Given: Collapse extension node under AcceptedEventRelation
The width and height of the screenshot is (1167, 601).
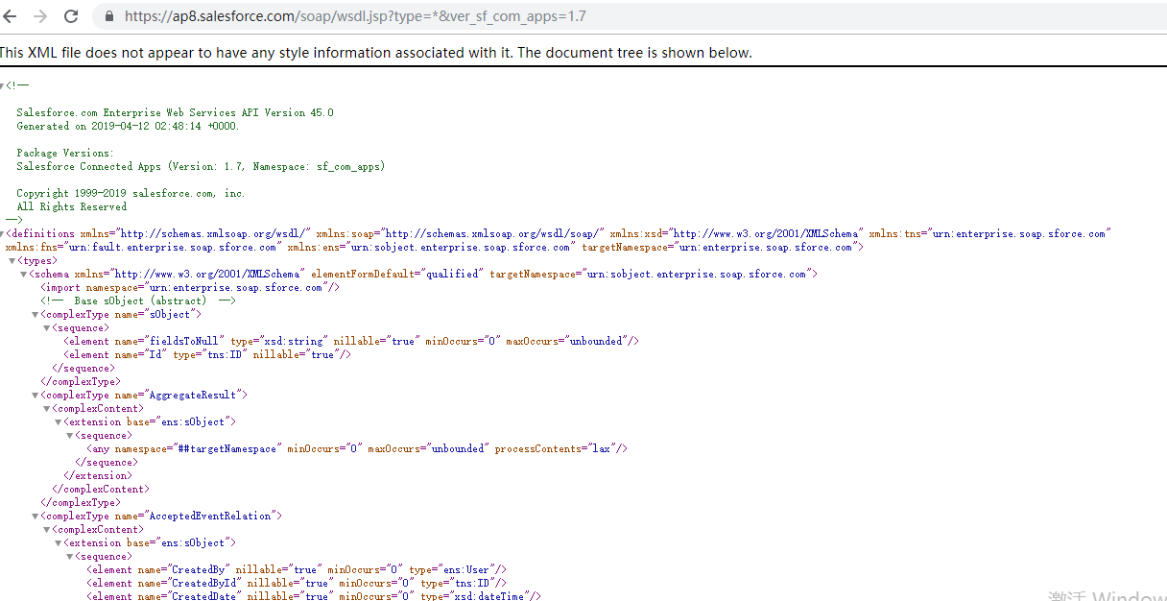Looking at the screenshot, I should point(58,542).
